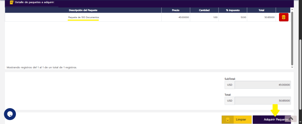Click the 1.00 quantity cell
Viewport: 302px width, 124px height.
click(204, 17)
